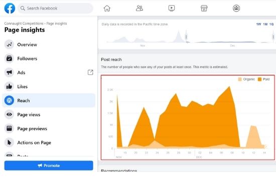Select Overview in the sidebar
The height and width of the screenshot is (185, 276).
click(x=49, y=44)
